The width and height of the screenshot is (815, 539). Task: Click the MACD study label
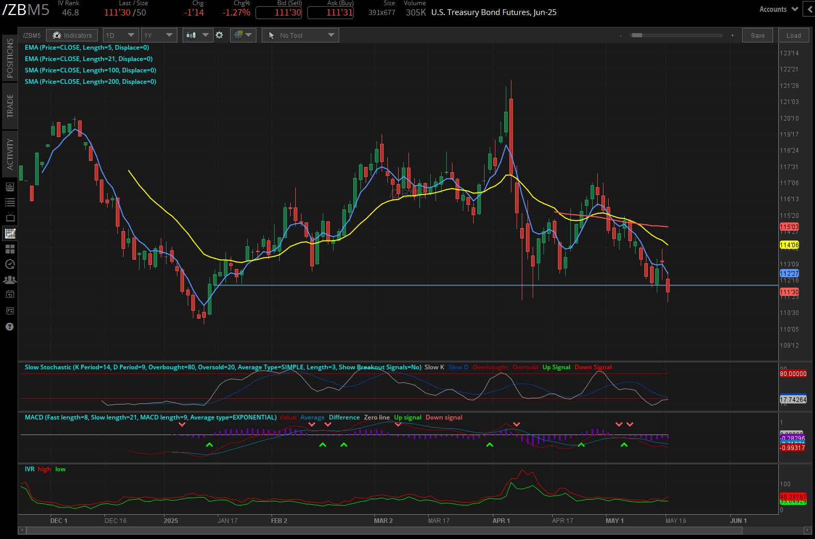[150, 417]
